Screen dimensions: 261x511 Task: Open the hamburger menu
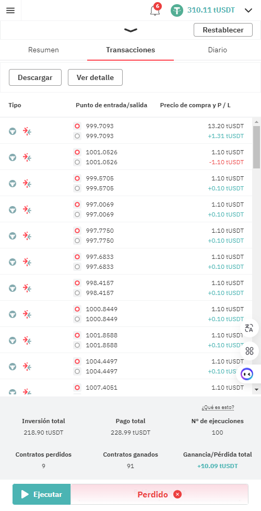click(x=10, y=10)
